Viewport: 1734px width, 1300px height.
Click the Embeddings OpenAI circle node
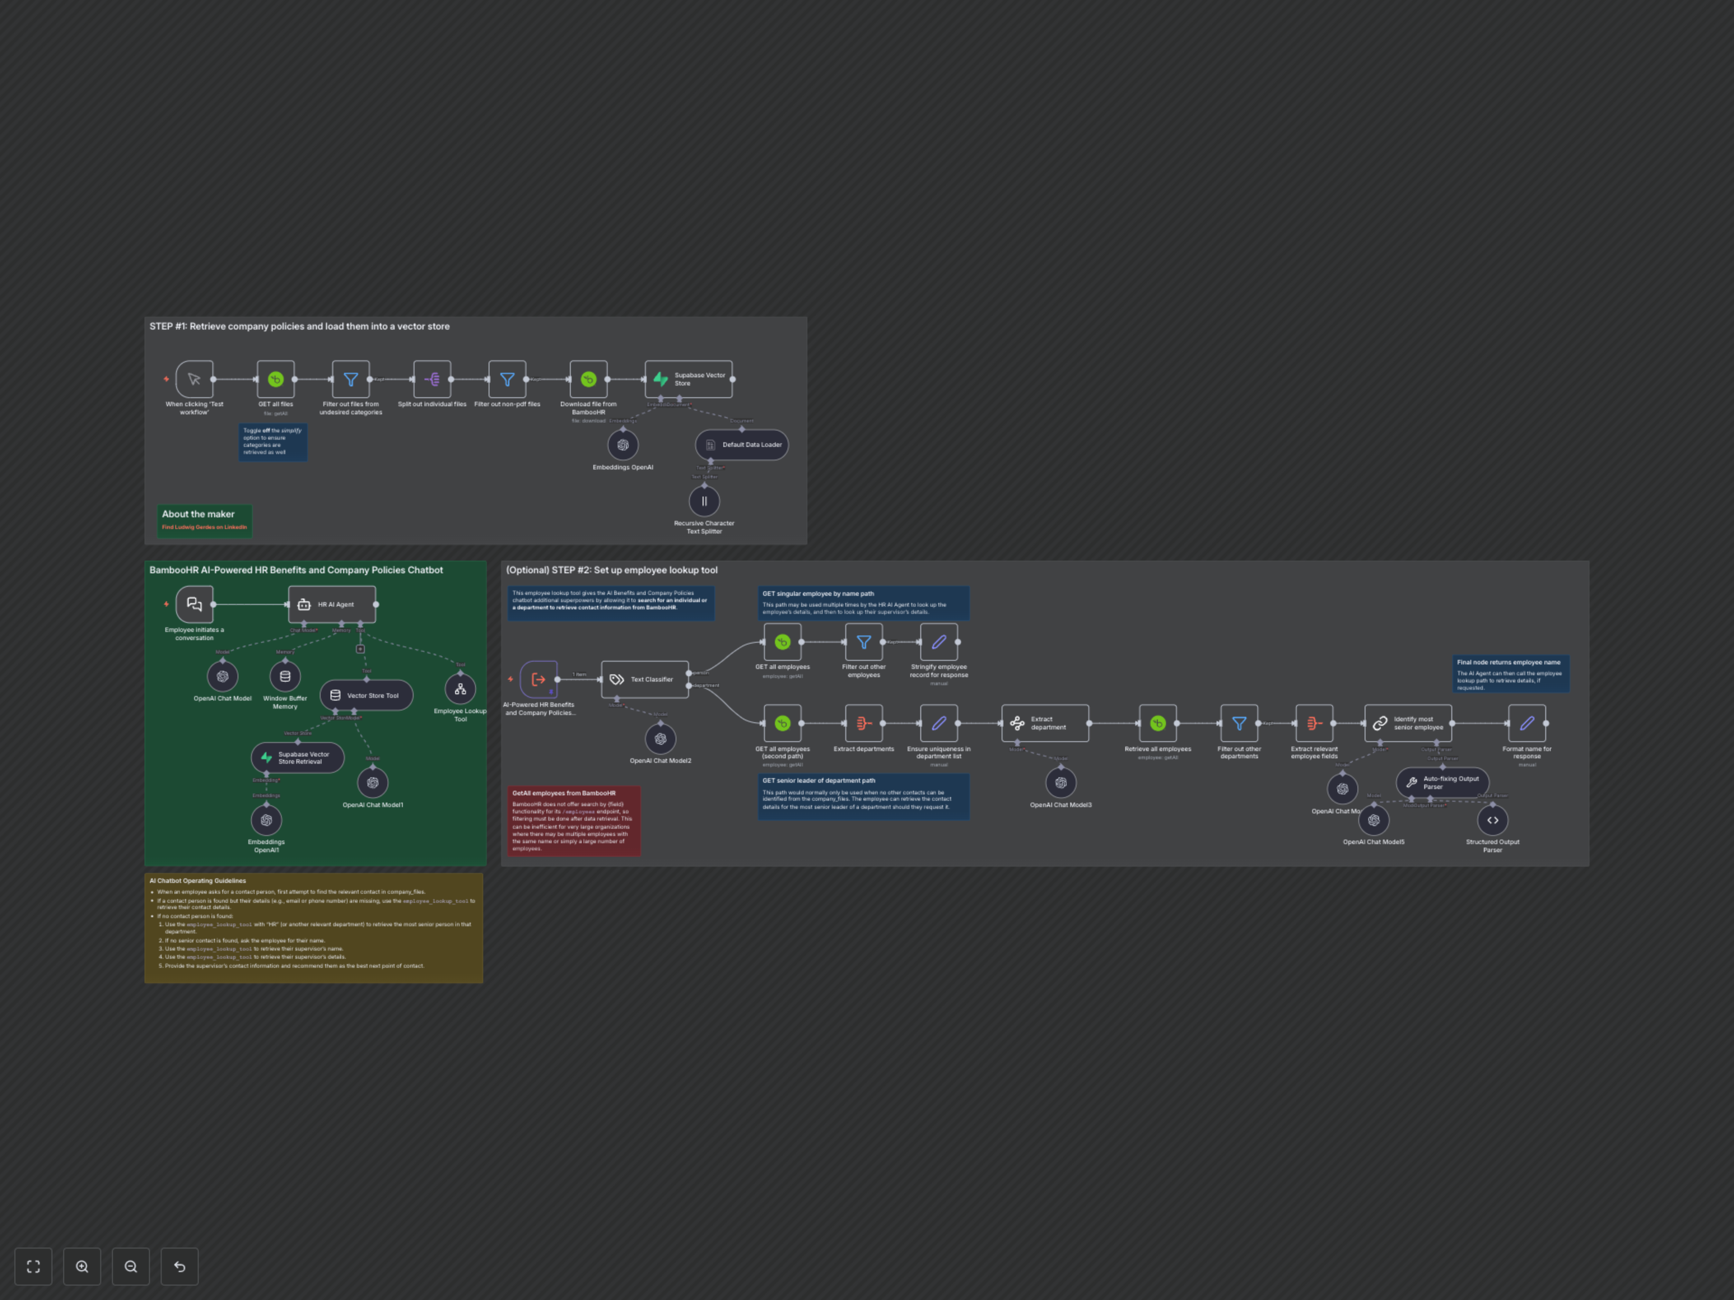tap(622, 444)
